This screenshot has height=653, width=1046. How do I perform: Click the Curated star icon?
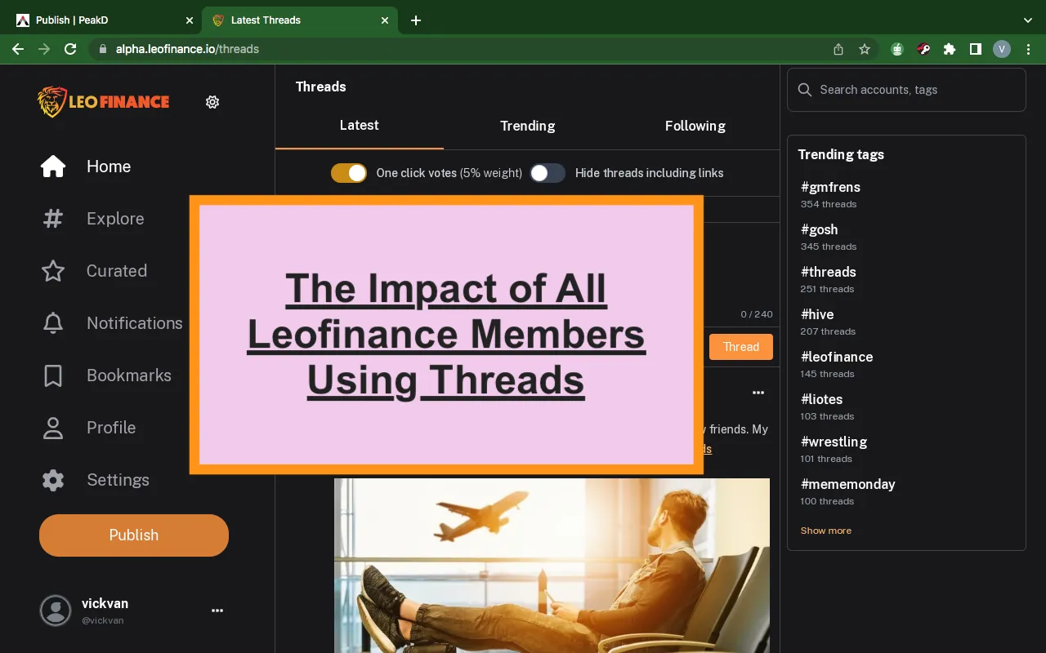point(53,271)
